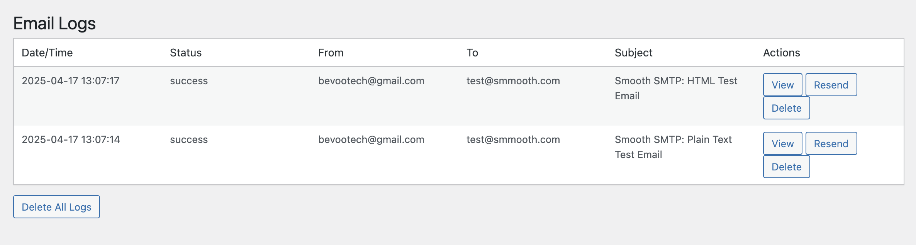Select the 13:07:14 timestamp cell
This screenshot has width=916, height=245.
tap(71, 140)
